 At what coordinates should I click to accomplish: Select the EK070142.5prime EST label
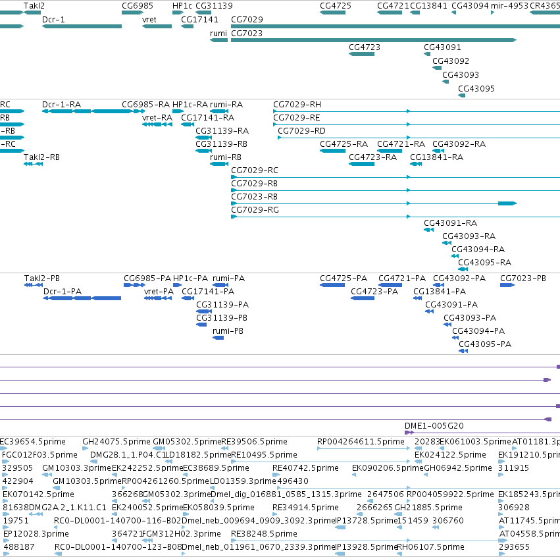[x=38, y=494]
